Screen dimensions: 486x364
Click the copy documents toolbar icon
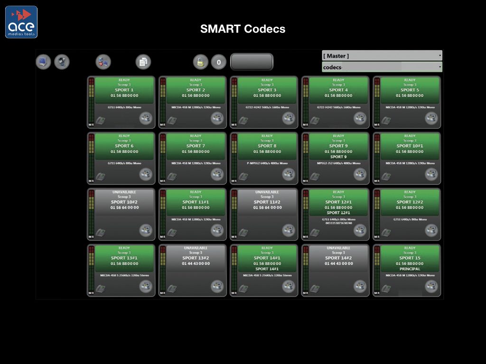[x=143, y=62]
